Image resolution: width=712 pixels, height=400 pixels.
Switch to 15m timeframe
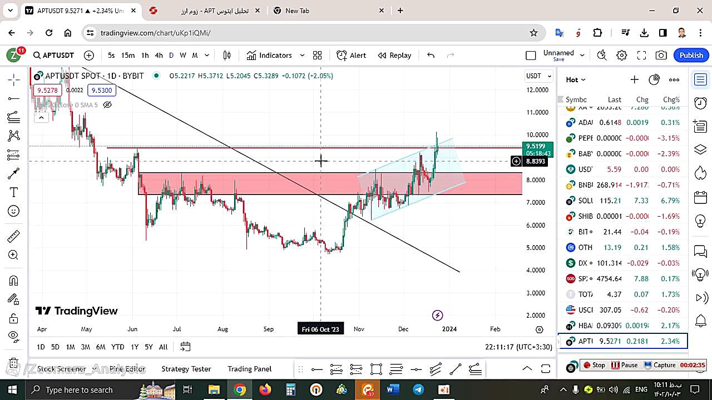[128, 55]
